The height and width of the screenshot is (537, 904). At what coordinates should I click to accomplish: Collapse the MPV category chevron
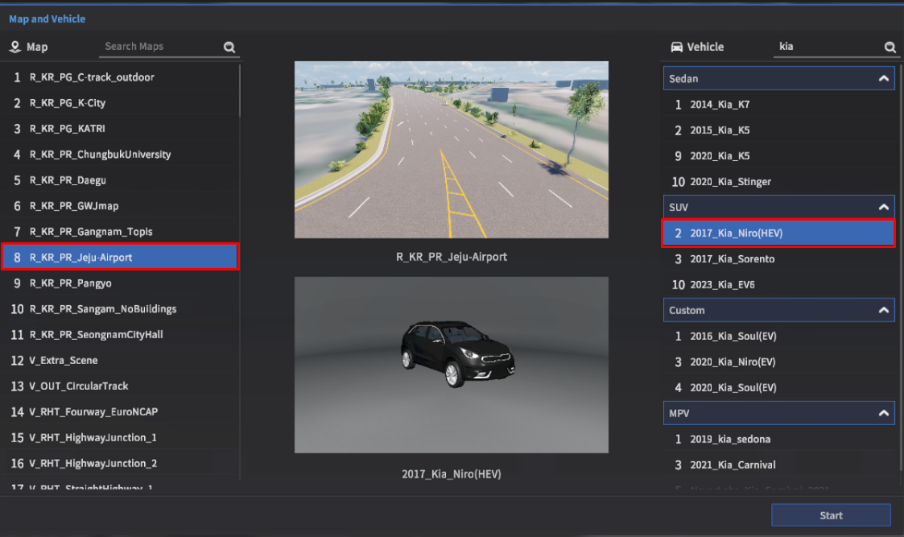pos(883,414)
